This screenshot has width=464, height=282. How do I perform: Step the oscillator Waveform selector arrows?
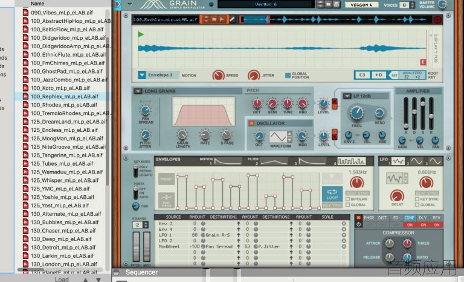pyautogui.click(x=290, y=136)
